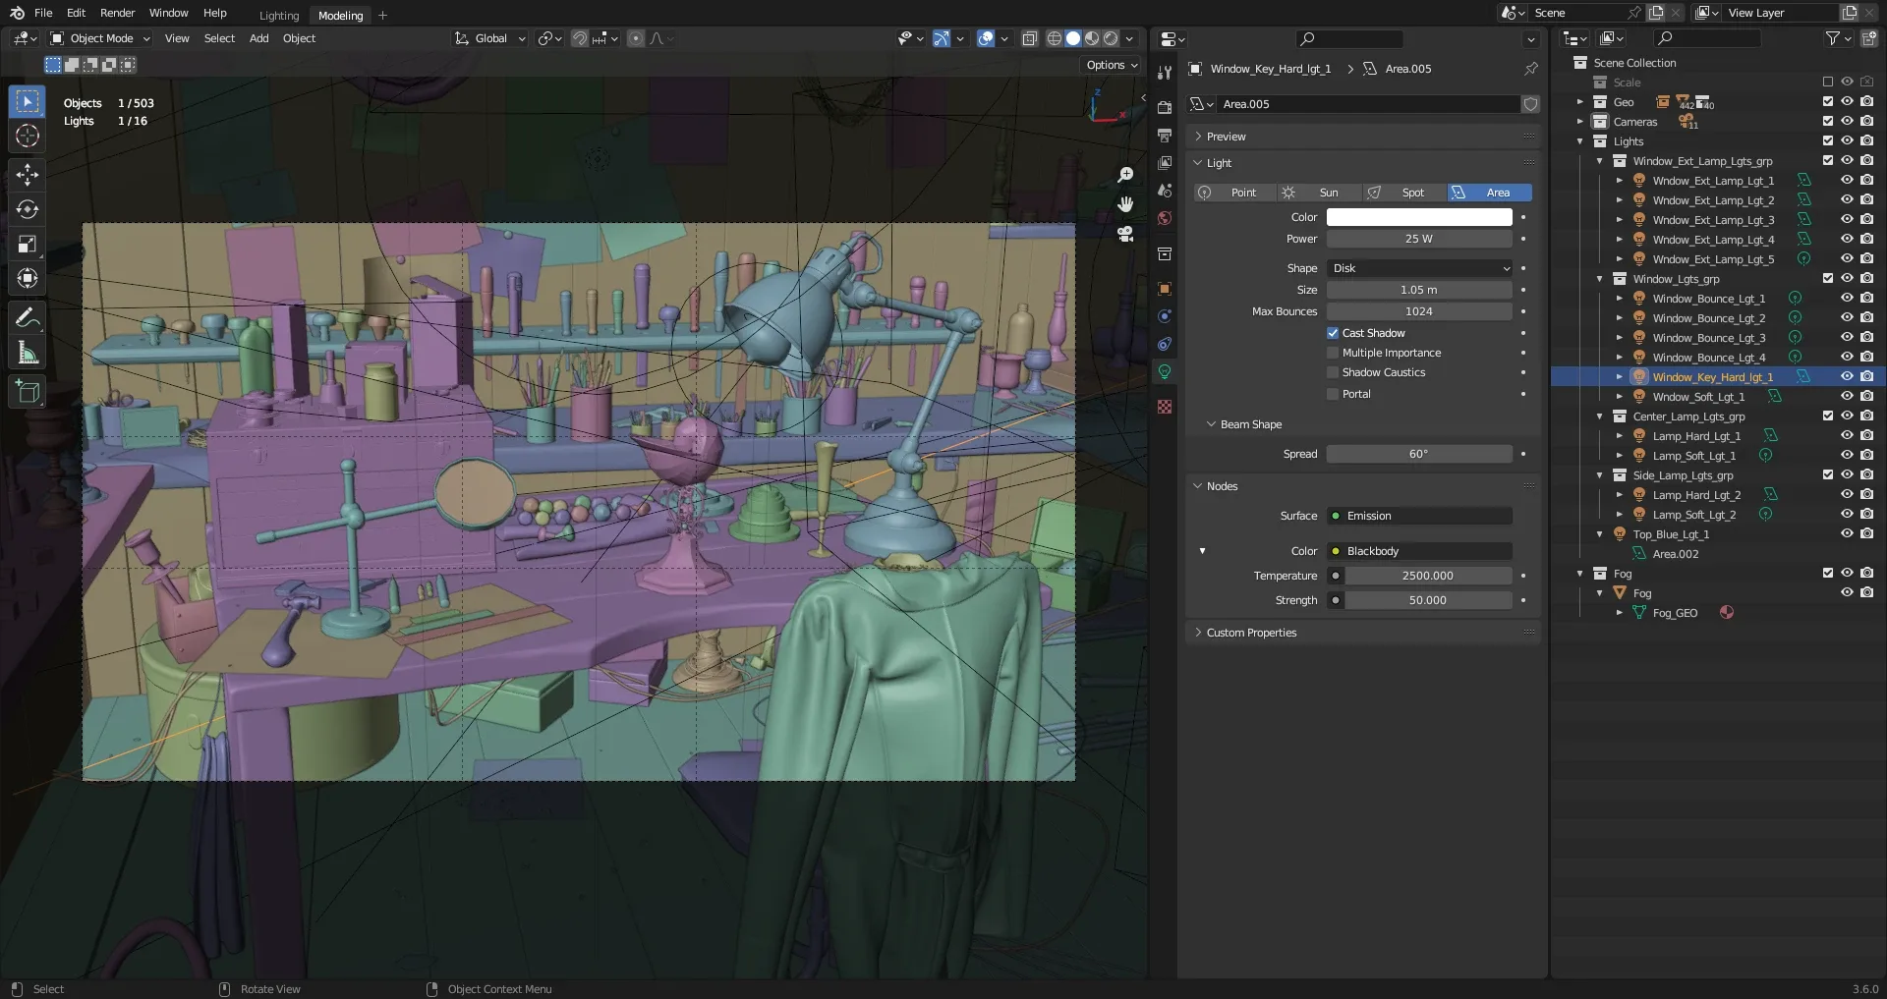Screen dimensions: 1887x999
Task: Toggle Geo collection exclude checkbox
Action: pos(1827,101)
